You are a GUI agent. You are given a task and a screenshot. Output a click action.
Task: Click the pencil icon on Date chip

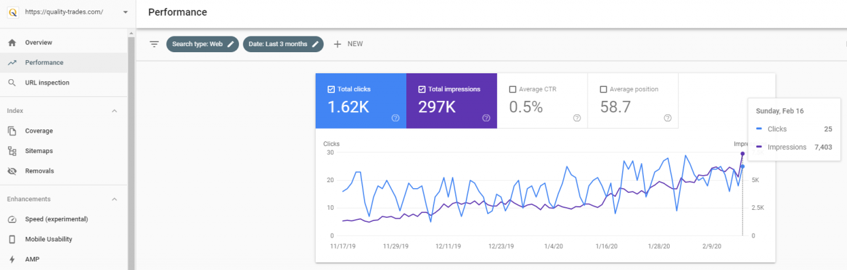[316, 44]
